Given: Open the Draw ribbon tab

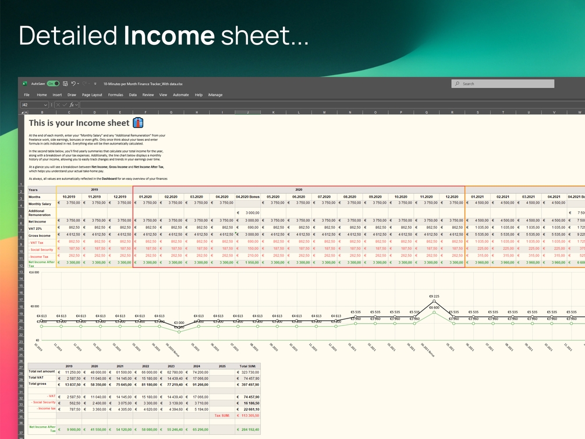Looking at the screenshot, I should (72, 95).
